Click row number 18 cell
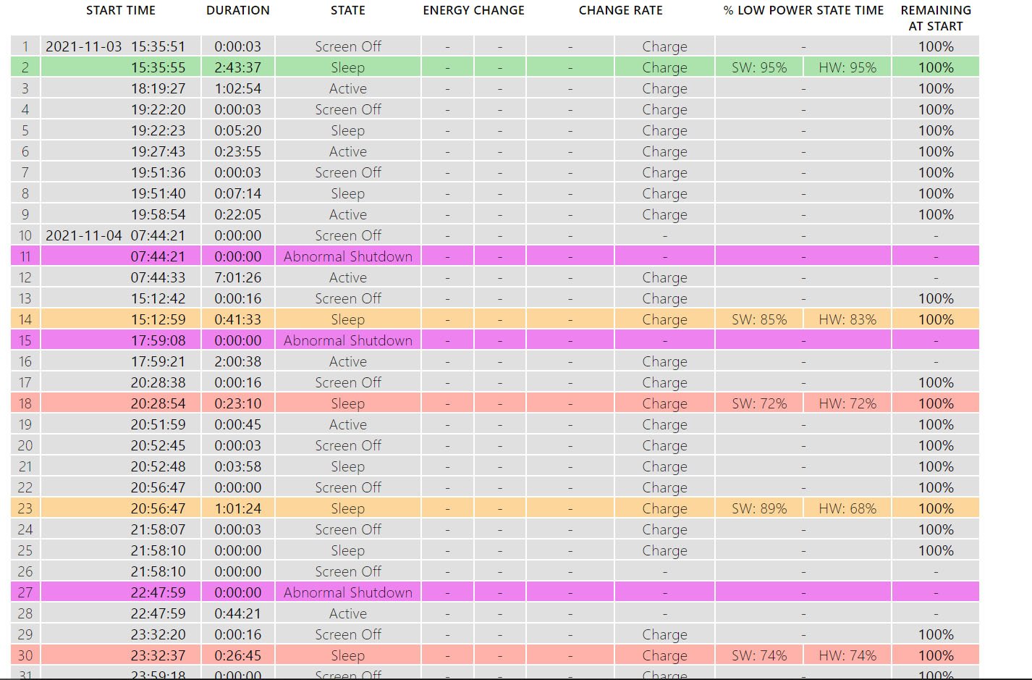 point(25,403)
